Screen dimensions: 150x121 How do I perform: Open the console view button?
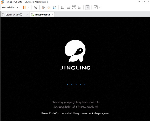point(88,7)
